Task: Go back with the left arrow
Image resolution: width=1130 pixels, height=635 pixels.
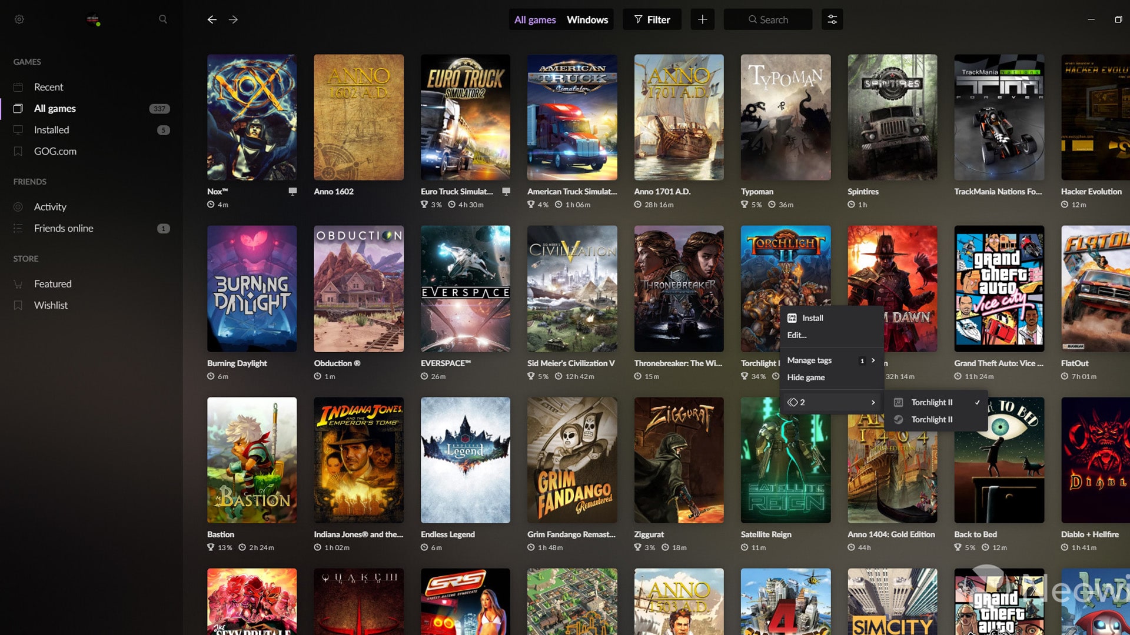Action: coord(212,19)
